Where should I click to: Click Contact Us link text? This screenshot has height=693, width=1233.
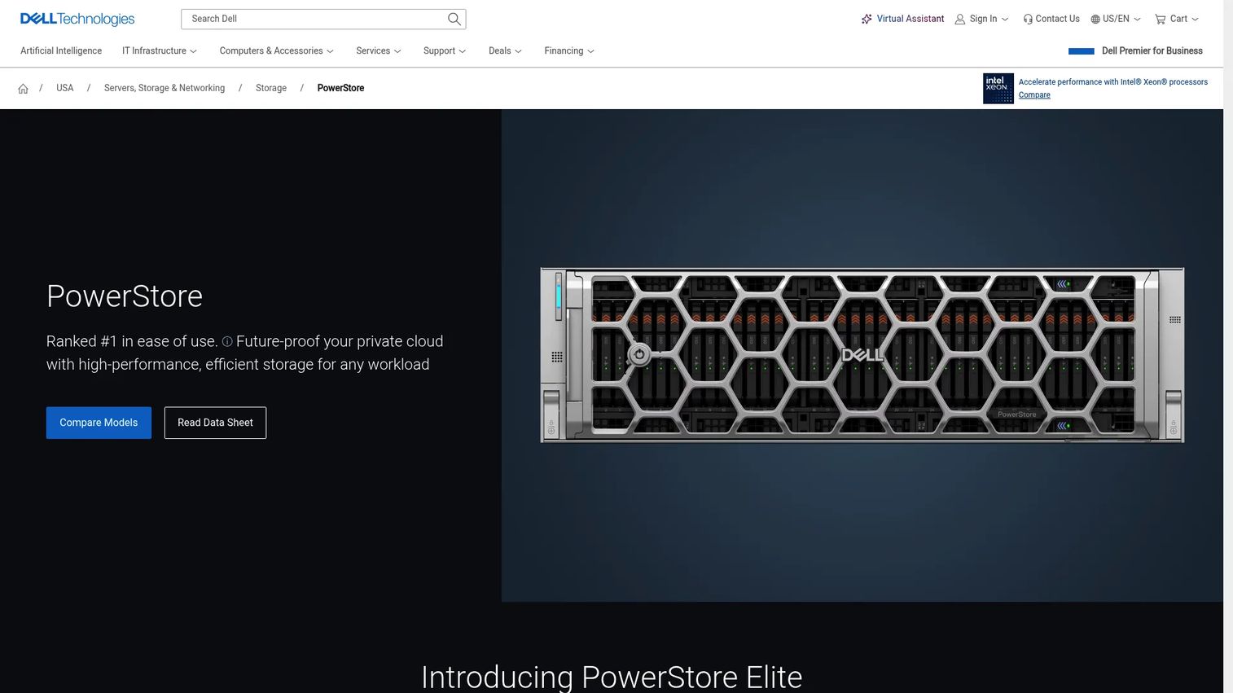point(1057,19)
